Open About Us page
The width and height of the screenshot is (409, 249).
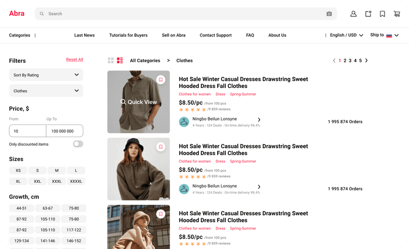(x=277, y=35)
